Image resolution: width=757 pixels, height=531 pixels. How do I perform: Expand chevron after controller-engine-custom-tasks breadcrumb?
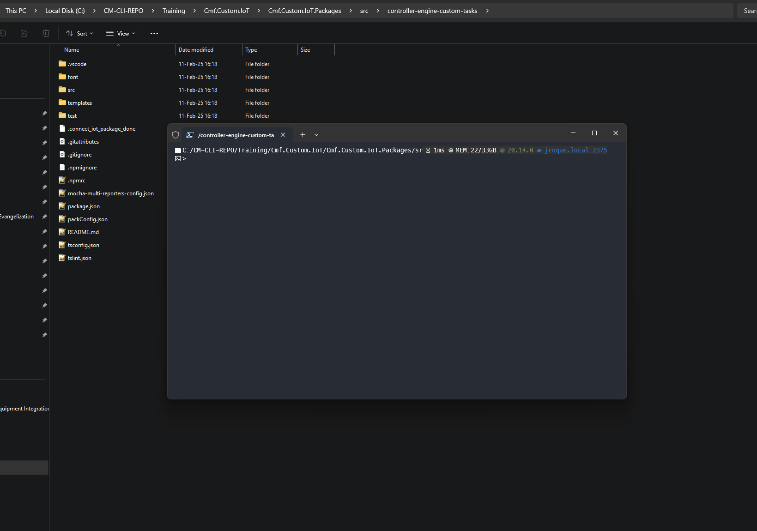point(487,11)
